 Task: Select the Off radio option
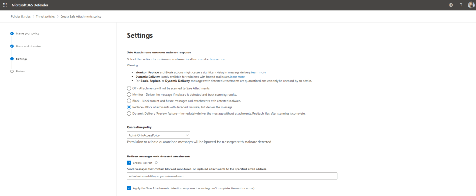[x=129, y=88]
